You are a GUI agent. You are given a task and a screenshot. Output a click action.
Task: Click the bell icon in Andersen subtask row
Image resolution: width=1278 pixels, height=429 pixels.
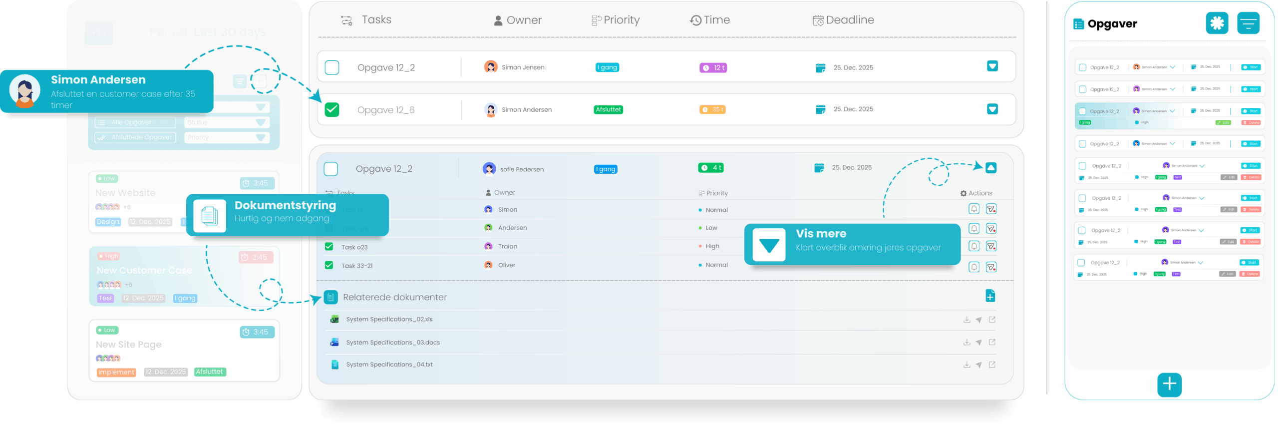[x=973, y=228]
